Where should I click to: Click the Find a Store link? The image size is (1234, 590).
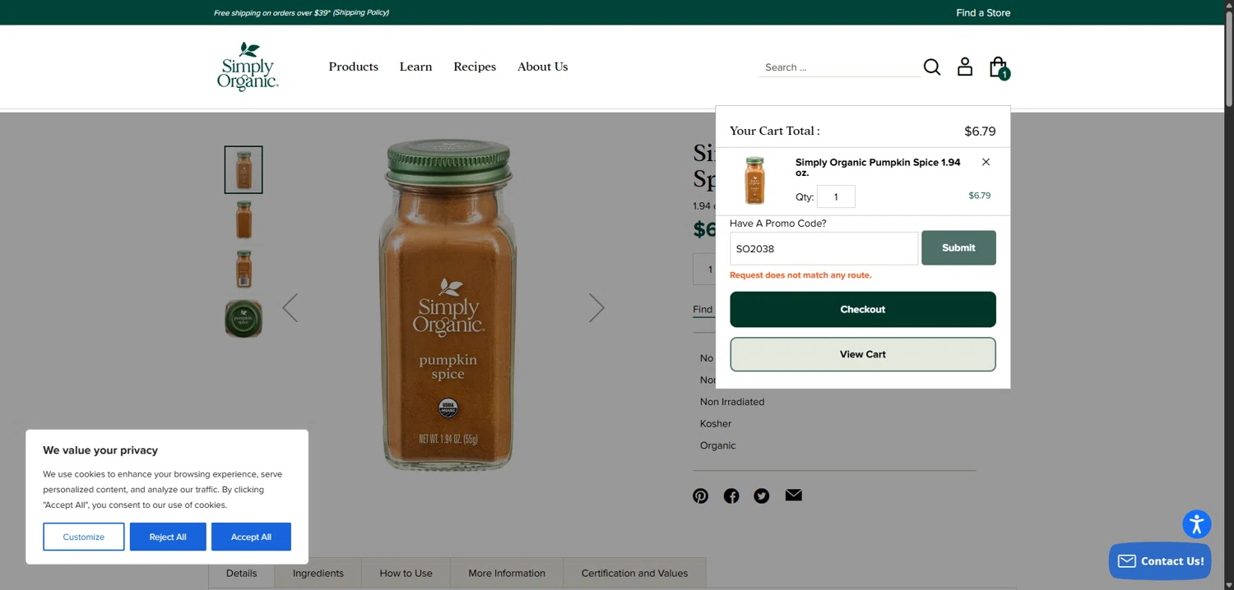coord(983,12)
